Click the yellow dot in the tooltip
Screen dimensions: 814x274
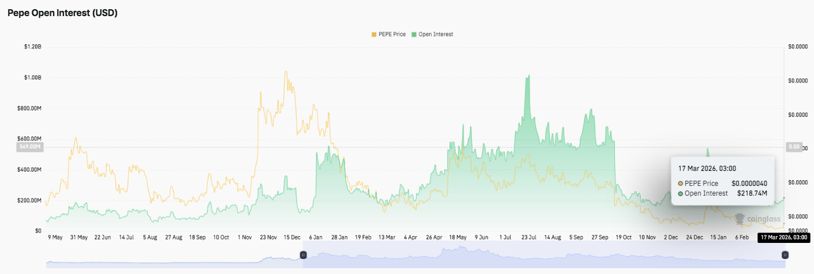pos(681,184)
